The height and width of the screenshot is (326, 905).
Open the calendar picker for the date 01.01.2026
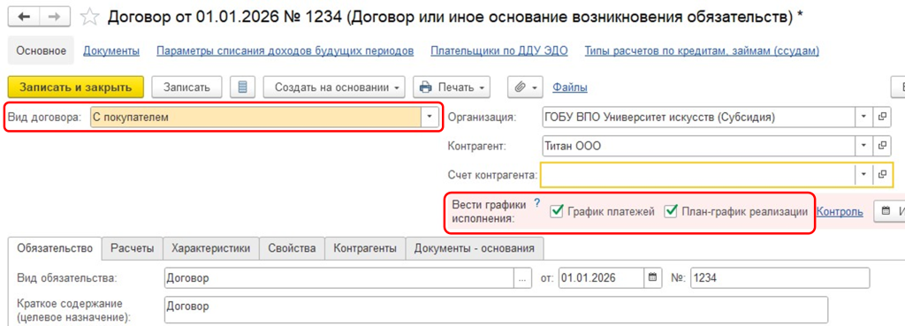(653, 278)
